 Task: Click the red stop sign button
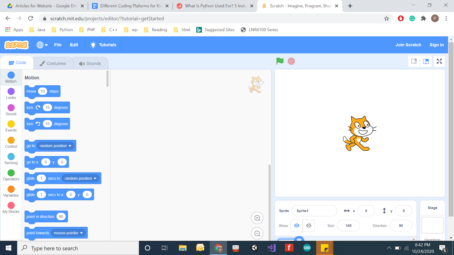point(291,61)
